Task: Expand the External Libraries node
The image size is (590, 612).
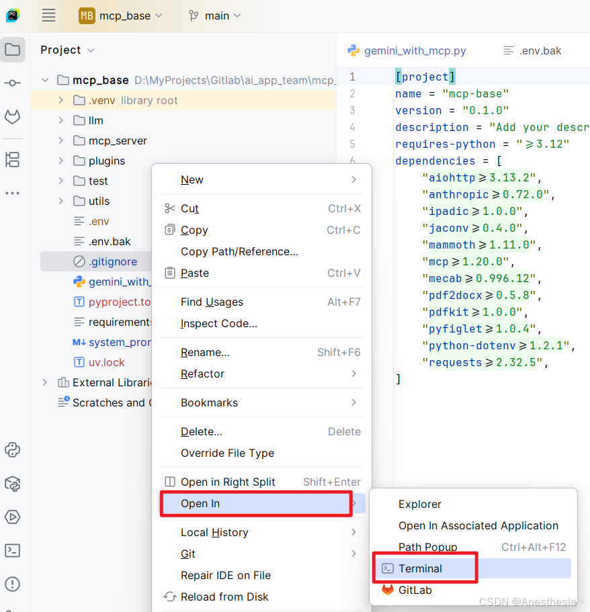Action: (45, 382)
